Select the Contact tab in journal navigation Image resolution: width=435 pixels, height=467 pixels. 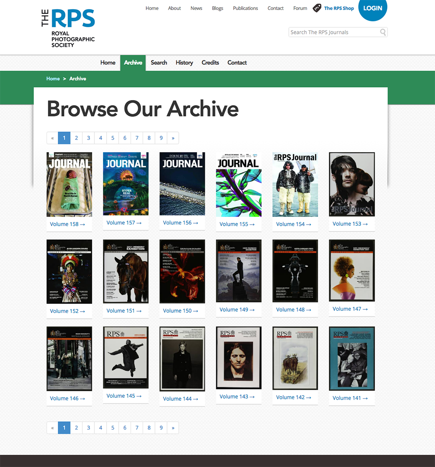click(237, 63)
